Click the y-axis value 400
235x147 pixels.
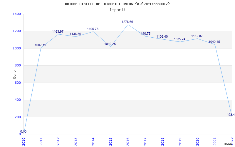pos(18,100)
